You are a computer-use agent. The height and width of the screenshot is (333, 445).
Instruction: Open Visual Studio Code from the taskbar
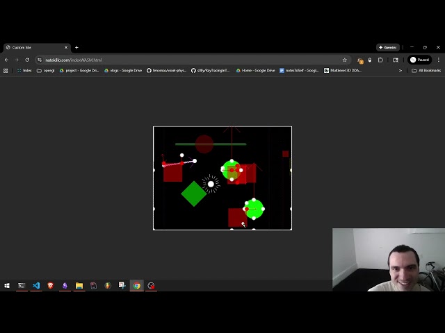(x=36, y=285)
